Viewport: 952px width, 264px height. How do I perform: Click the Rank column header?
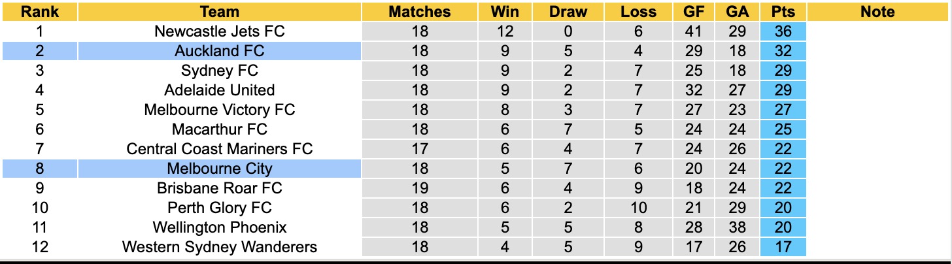pyautogui.click(x=39, y=12)
